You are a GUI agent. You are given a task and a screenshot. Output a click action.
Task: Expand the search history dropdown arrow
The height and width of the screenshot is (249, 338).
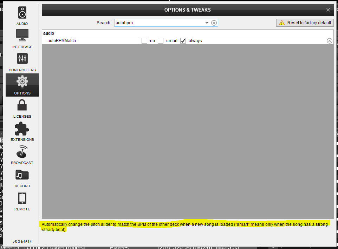click(207, 23)
